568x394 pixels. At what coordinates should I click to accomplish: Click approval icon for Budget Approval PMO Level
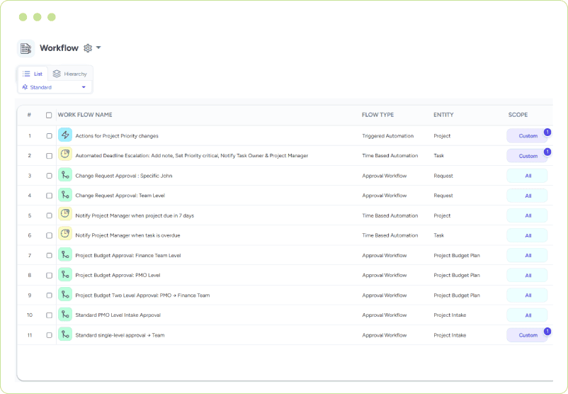click(x=65, y=274)
